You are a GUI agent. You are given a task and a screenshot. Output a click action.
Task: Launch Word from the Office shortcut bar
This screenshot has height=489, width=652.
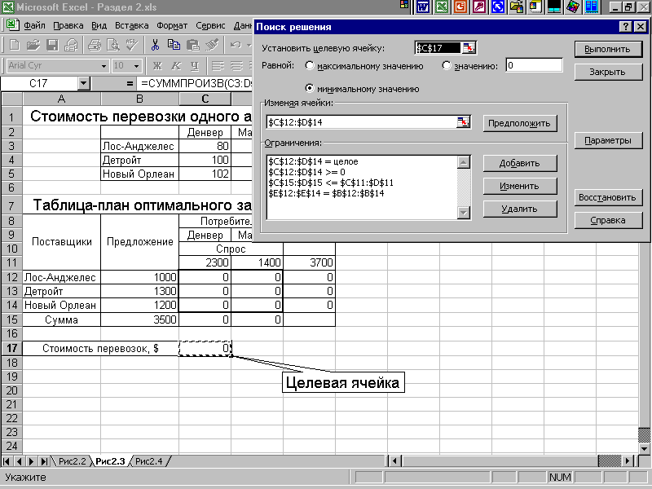coord(423,7)
